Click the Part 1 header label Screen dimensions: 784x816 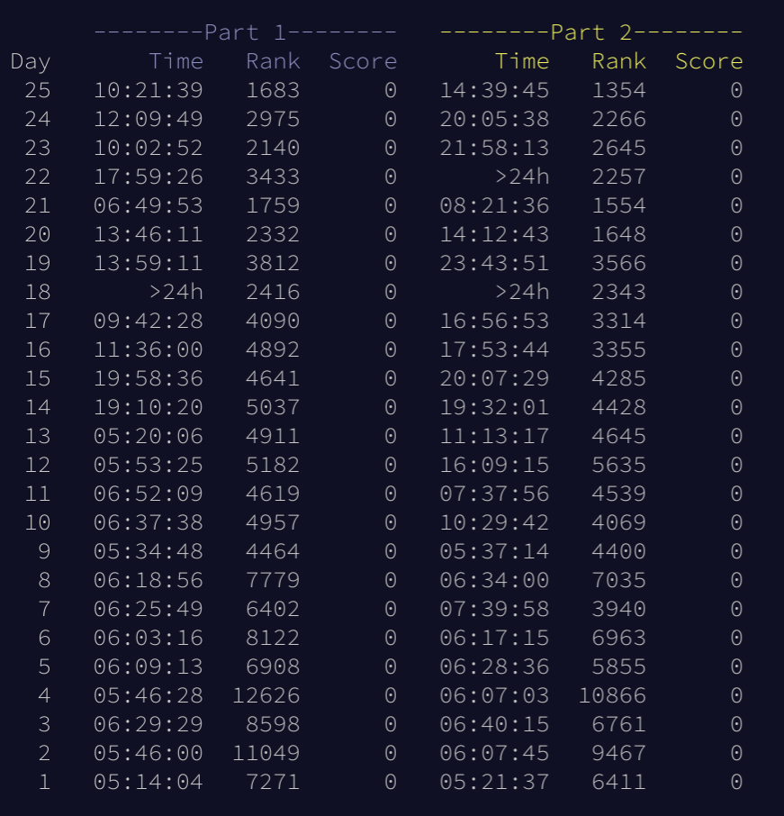(x=245, y=32)
